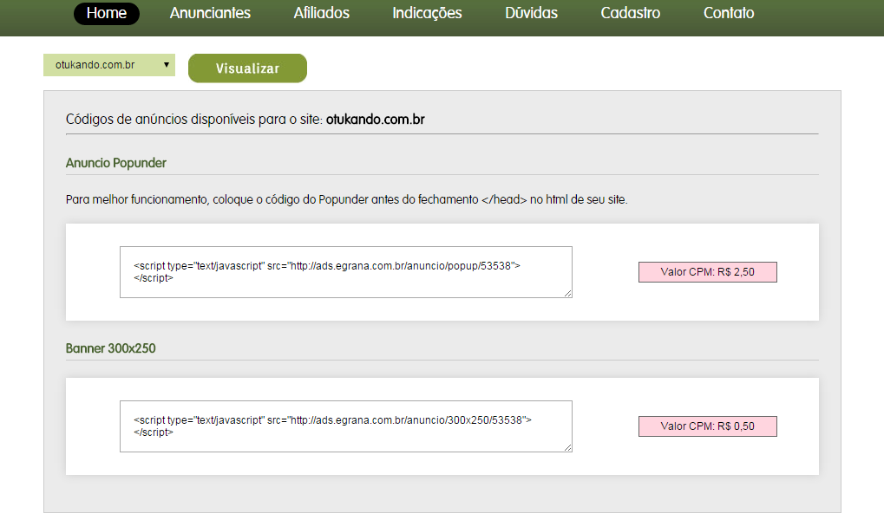This screenshot has height=520, width=884.
Task: Go to the Dúvidas page
Action: (531, 13)
